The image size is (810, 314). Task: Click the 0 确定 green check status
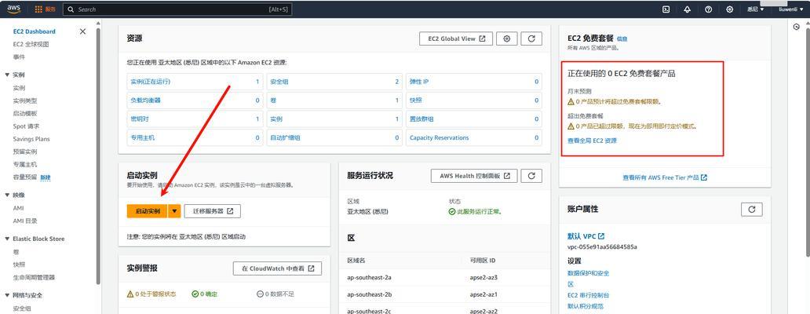[205, 294]
